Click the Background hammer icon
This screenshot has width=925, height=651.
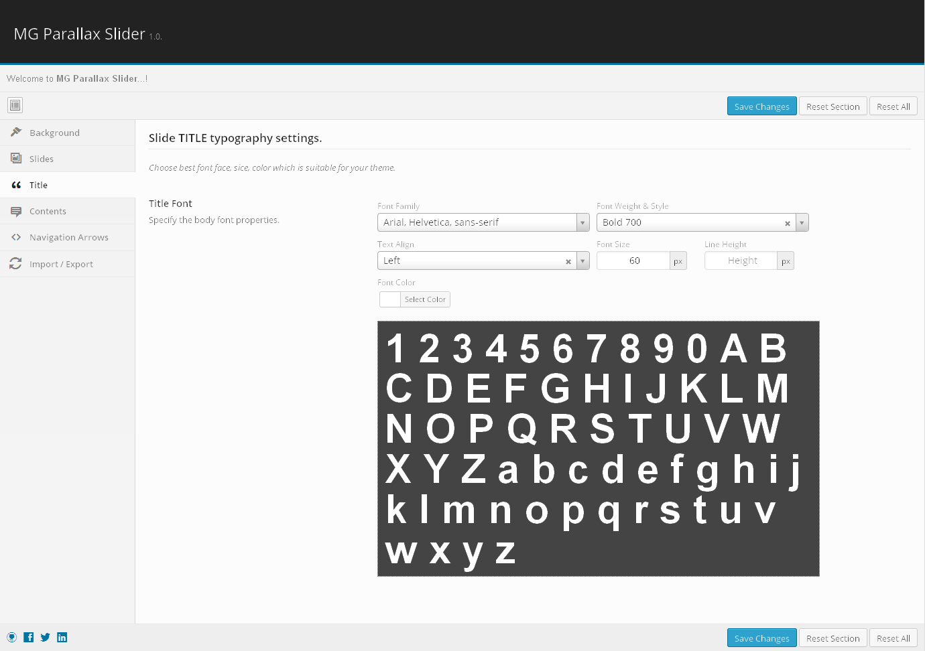[16, 132]
